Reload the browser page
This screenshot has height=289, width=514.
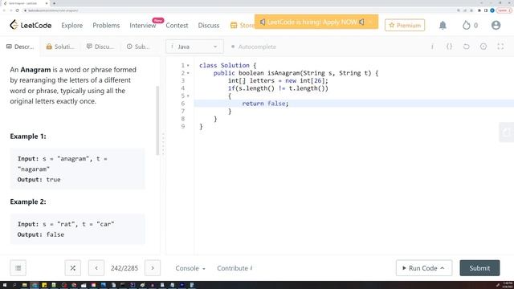pyautogui.click(x=17, y=10)
